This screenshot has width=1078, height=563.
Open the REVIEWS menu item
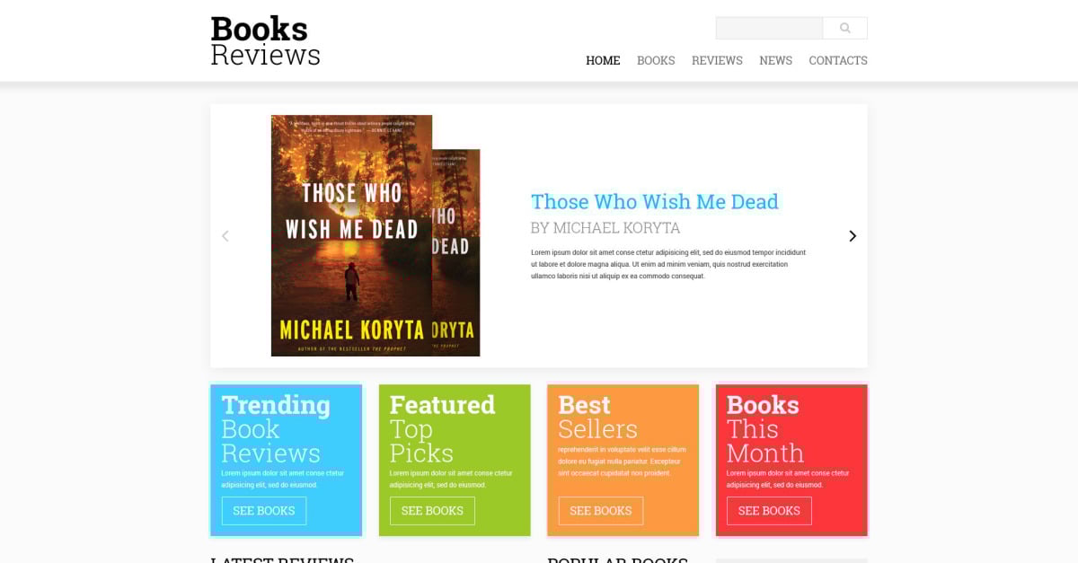coord(717,60)
